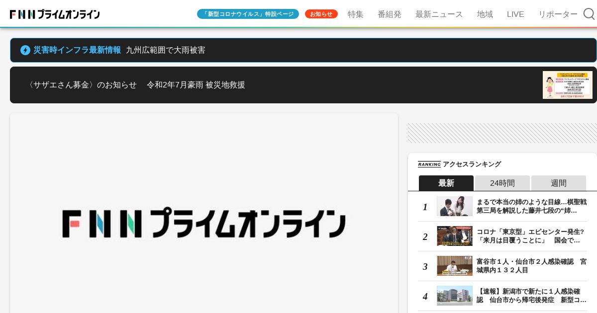Click ranking number 3
This screenshot has height=313, width=597.
click(x=425, y=266)
